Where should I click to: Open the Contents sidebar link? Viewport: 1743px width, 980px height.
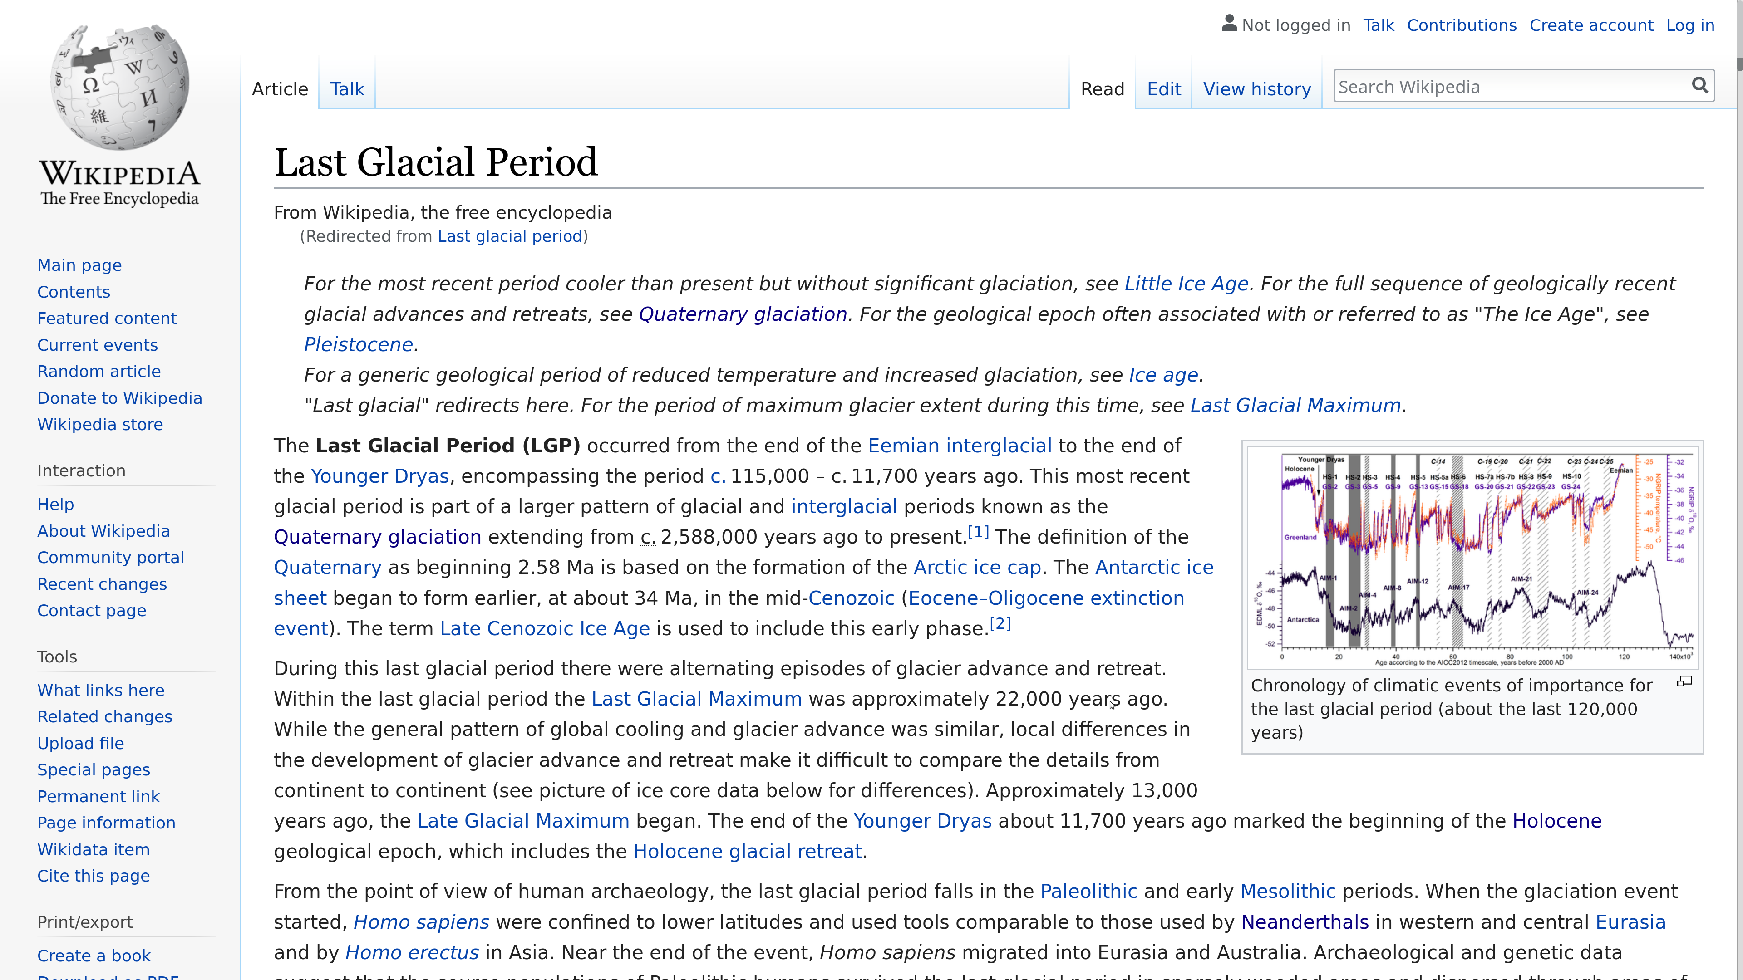(x=74, y=291)
